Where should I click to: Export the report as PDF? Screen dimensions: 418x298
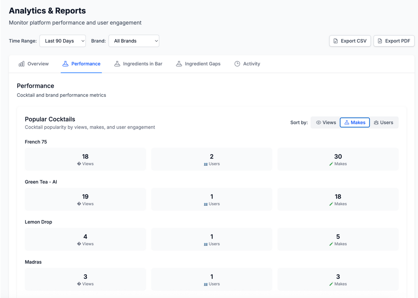point(394,41)
